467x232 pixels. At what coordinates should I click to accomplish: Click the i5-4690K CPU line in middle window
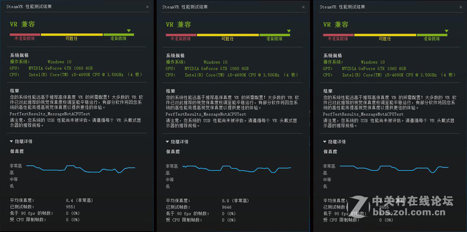tap(242, 75)
